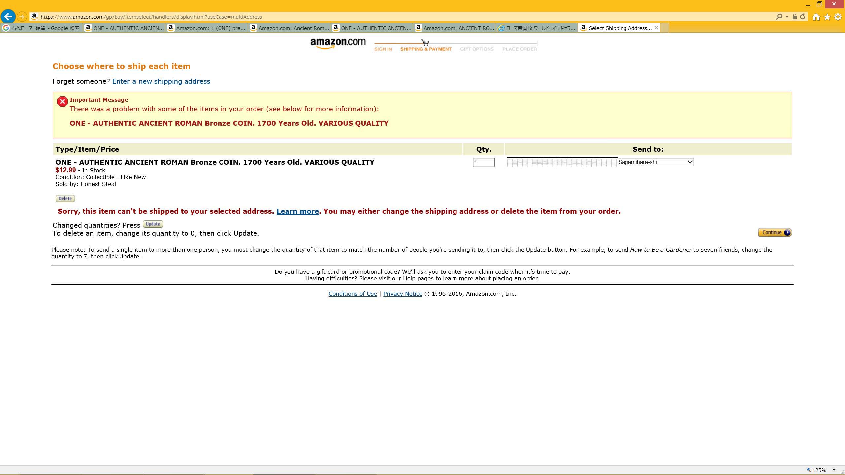The height and width of the screenshot is (475, 845).
Task: Click the search magnifier icon in address bar
Action: pyautogui.click(x=779, y=17)
